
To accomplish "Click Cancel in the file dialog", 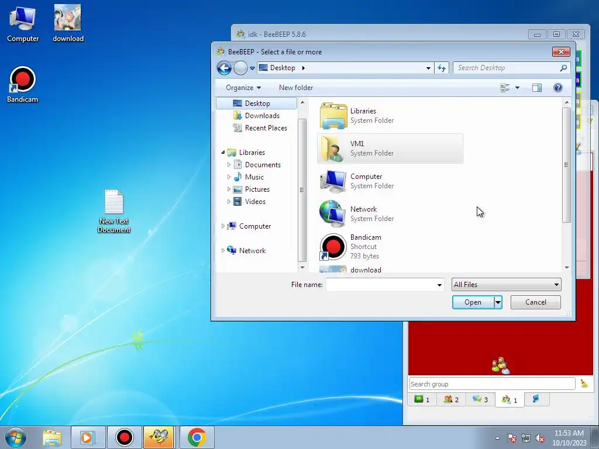I will click(536, 302).
